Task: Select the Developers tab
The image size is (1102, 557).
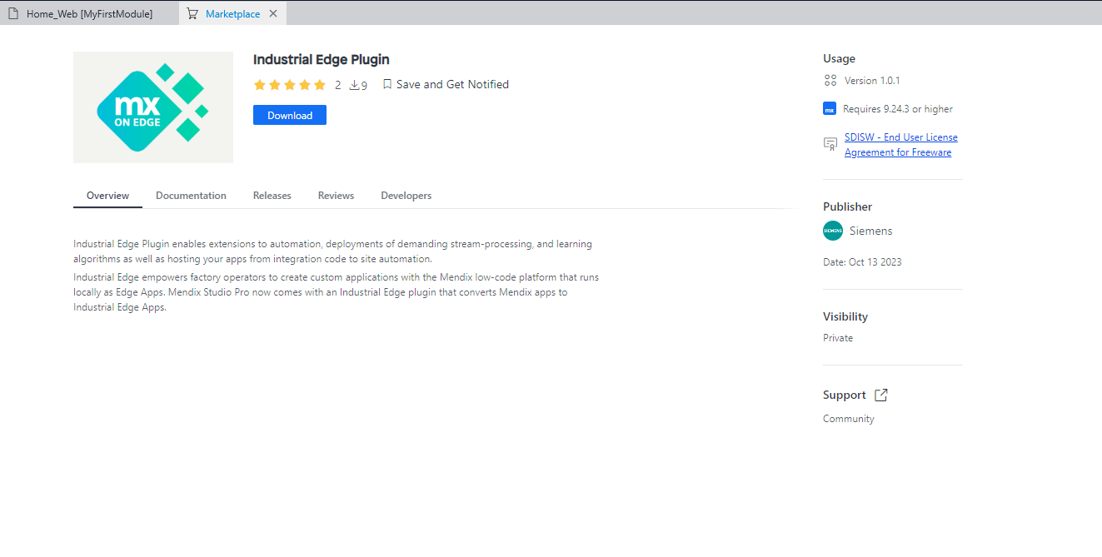Action: 406,196
